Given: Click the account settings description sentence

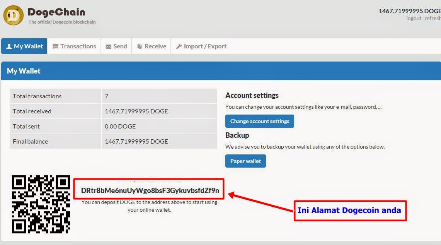Looking at the screenshot, I should tap(303, 107).
